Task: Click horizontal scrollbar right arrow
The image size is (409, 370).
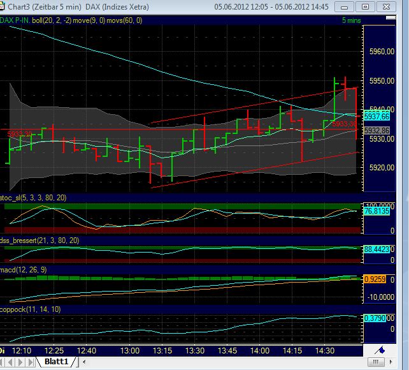Action: point(391,362)
